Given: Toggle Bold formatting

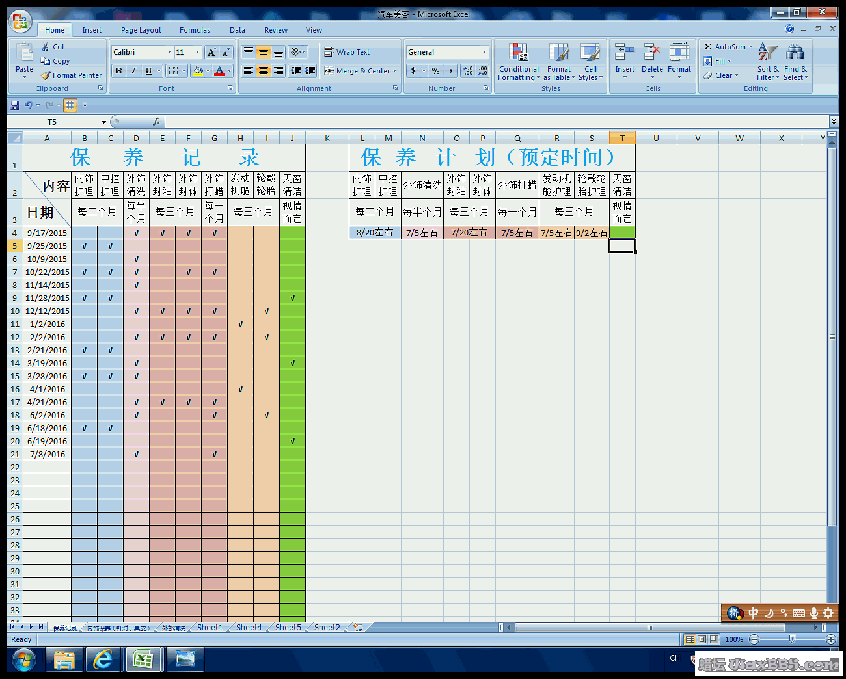Looking at the screenshot, I should (118, 71).
